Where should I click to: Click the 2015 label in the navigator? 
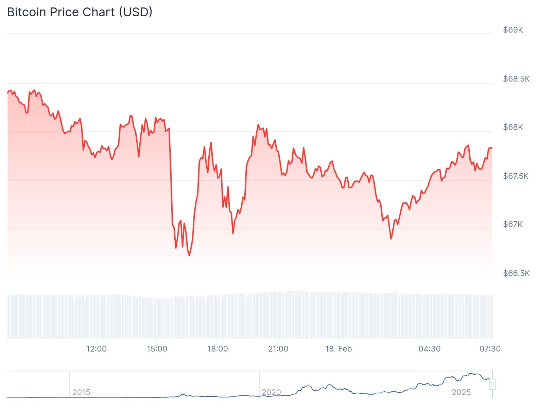pos(81,392)
